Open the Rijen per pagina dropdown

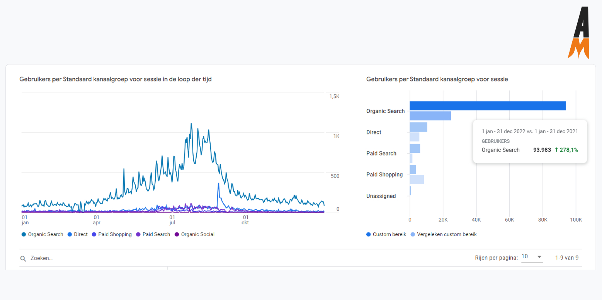pyautogui.click(x=532, y=257)
